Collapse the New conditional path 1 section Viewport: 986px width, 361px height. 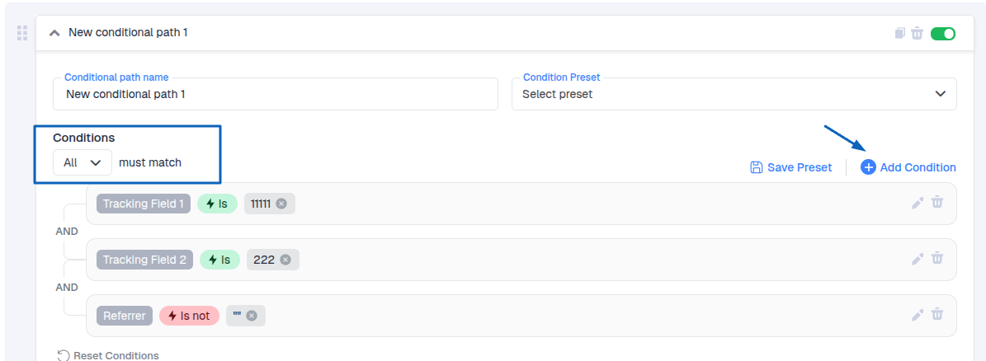54,33
